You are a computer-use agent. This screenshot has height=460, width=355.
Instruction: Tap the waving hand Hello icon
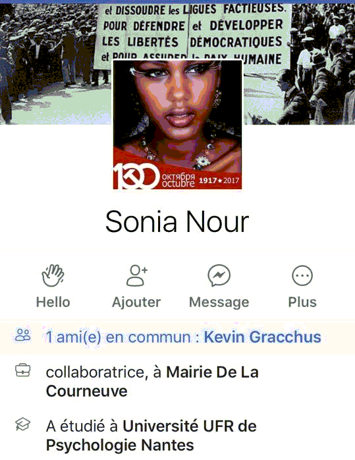coord(53,275)
